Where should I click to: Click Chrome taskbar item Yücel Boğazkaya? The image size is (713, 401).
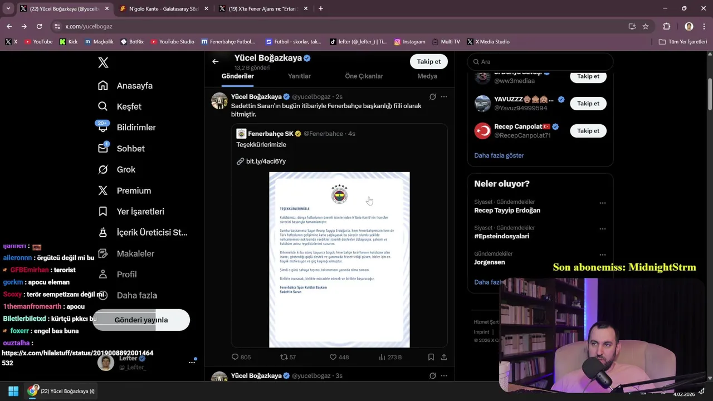click(x=61, y=391)
